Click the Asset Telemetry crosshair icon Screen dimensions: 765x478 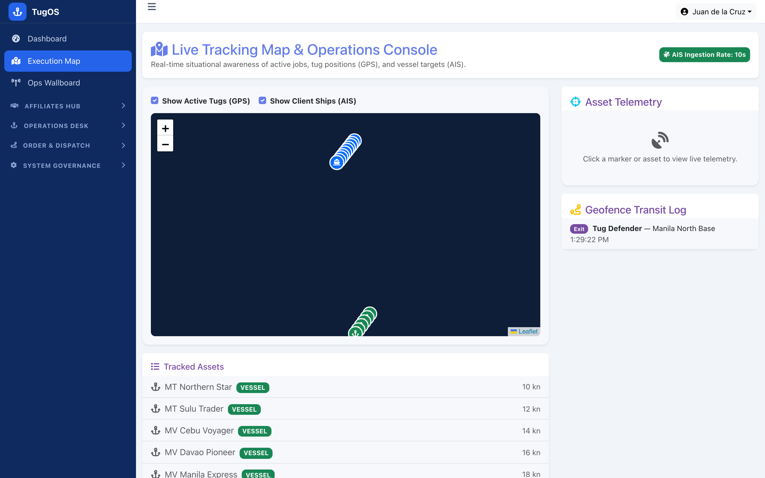coord(575,102)
